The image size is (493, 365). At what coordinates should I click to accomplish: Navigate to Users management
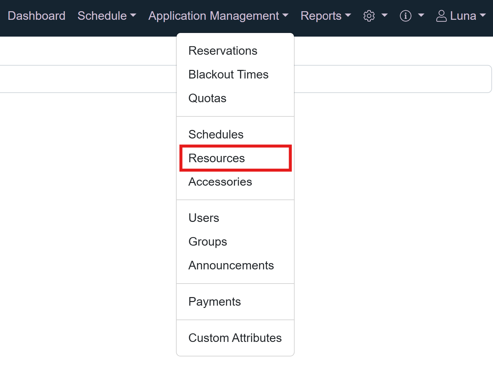coord(204,218)
